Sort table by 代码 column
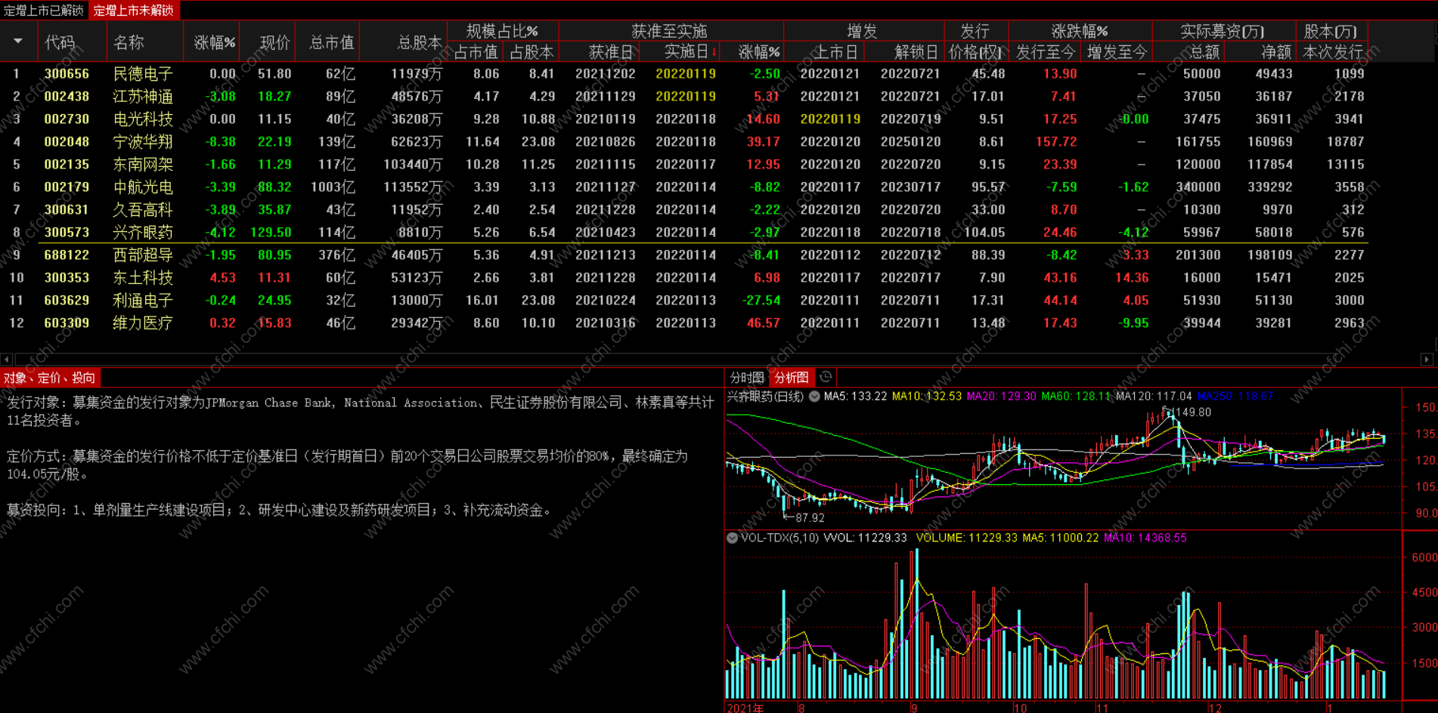1438x713 pixels. (x=60, y=42)
